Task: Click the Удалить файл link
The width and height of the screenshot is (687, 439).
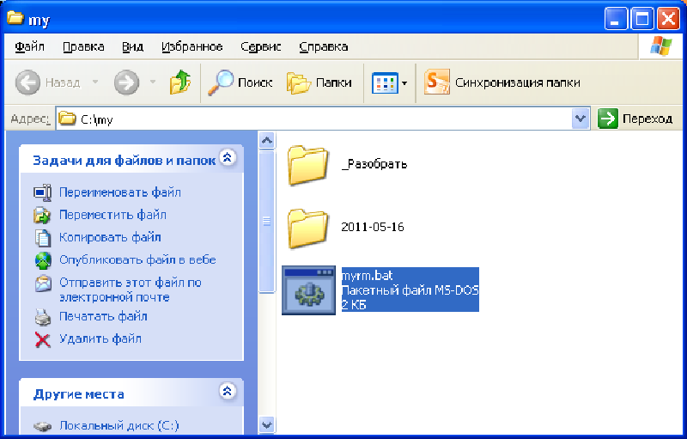Action: [100, 338]
